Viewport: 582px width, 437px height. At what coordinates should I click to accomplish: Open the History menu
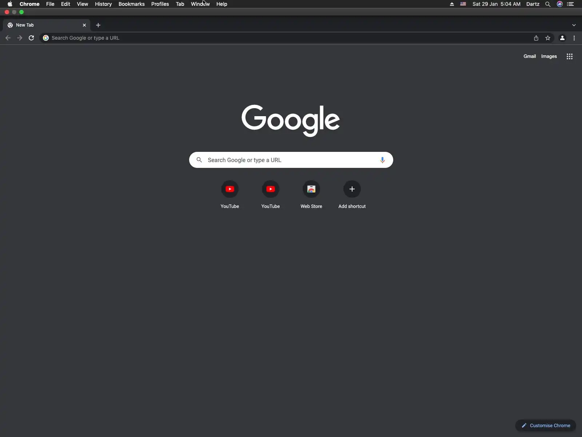[x=103, y=4]
